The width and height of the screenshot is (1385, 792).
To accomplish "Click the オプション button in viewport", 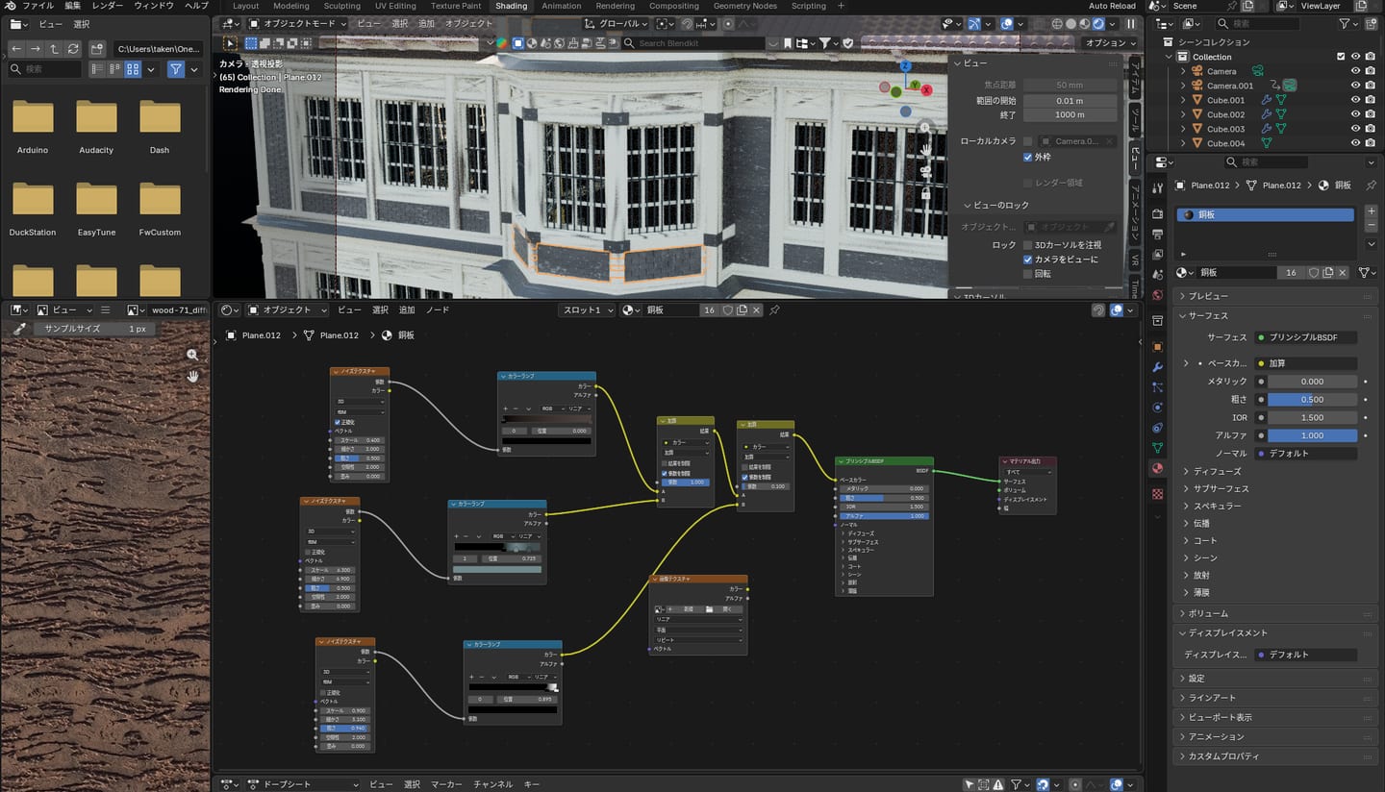I will [1110, 43].
